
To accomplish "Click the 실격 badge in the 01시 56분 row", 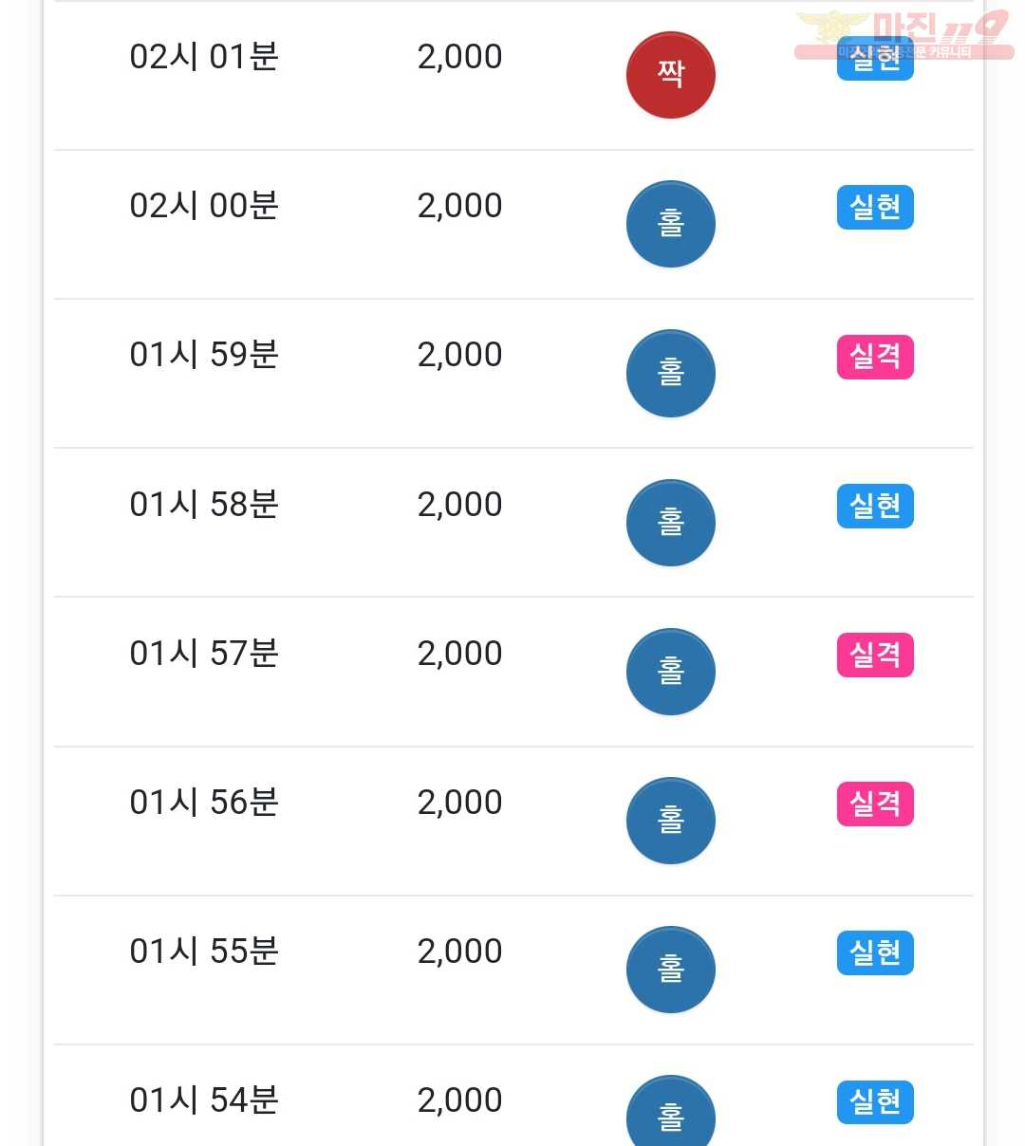I will coord(875,804).
